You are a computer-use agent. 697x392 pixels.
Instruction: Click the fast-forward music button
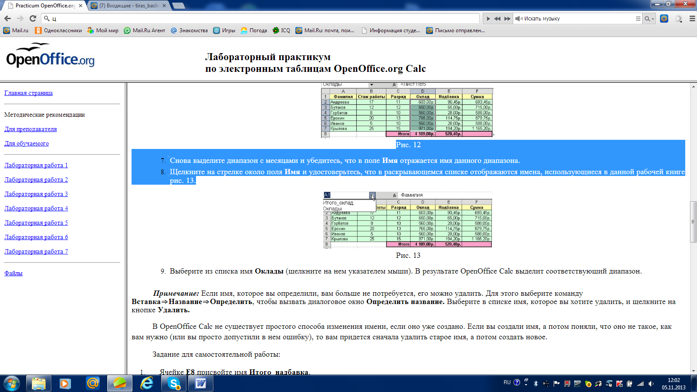(507, 19)
